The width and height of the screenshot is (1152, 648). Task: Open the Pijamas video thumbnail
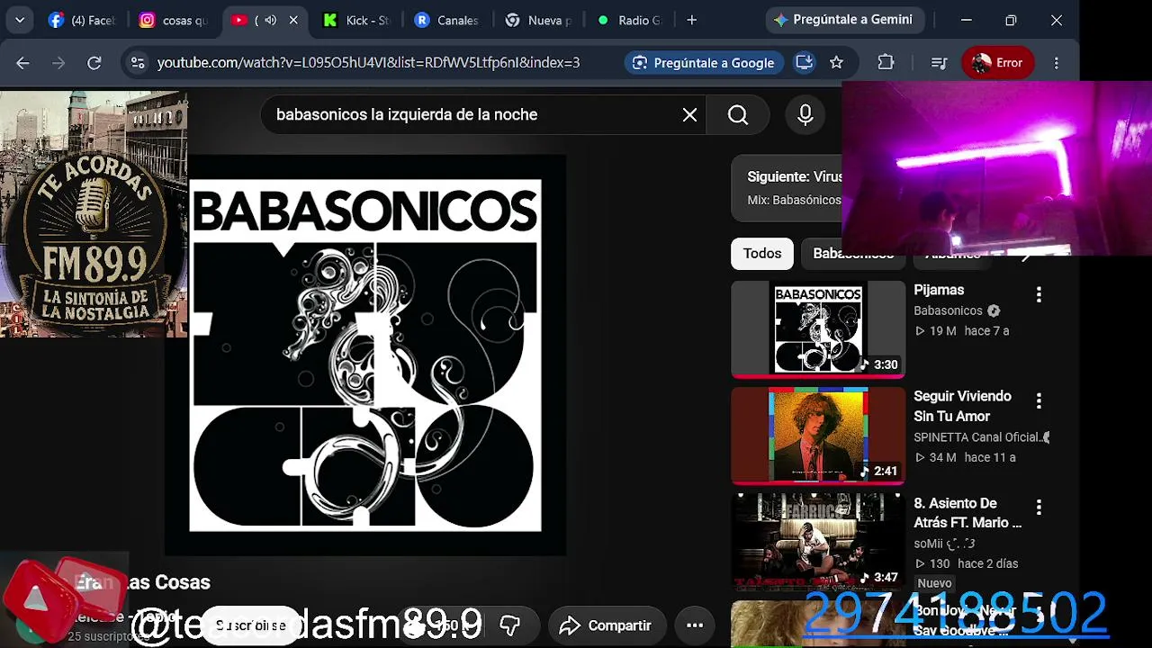tap(818, 328)
